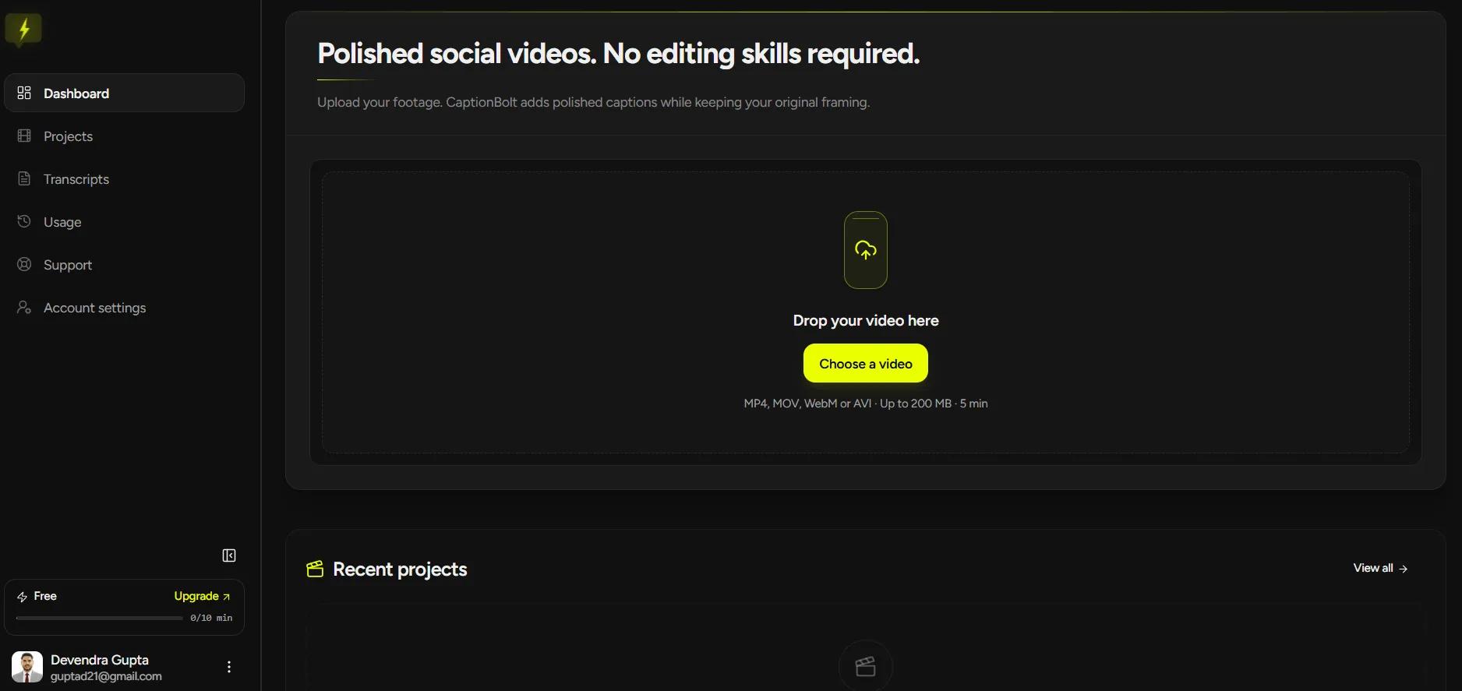Click the Dashboard grid icon
The height and width of the screenshot is (691, 1462).
pos(24,93)
